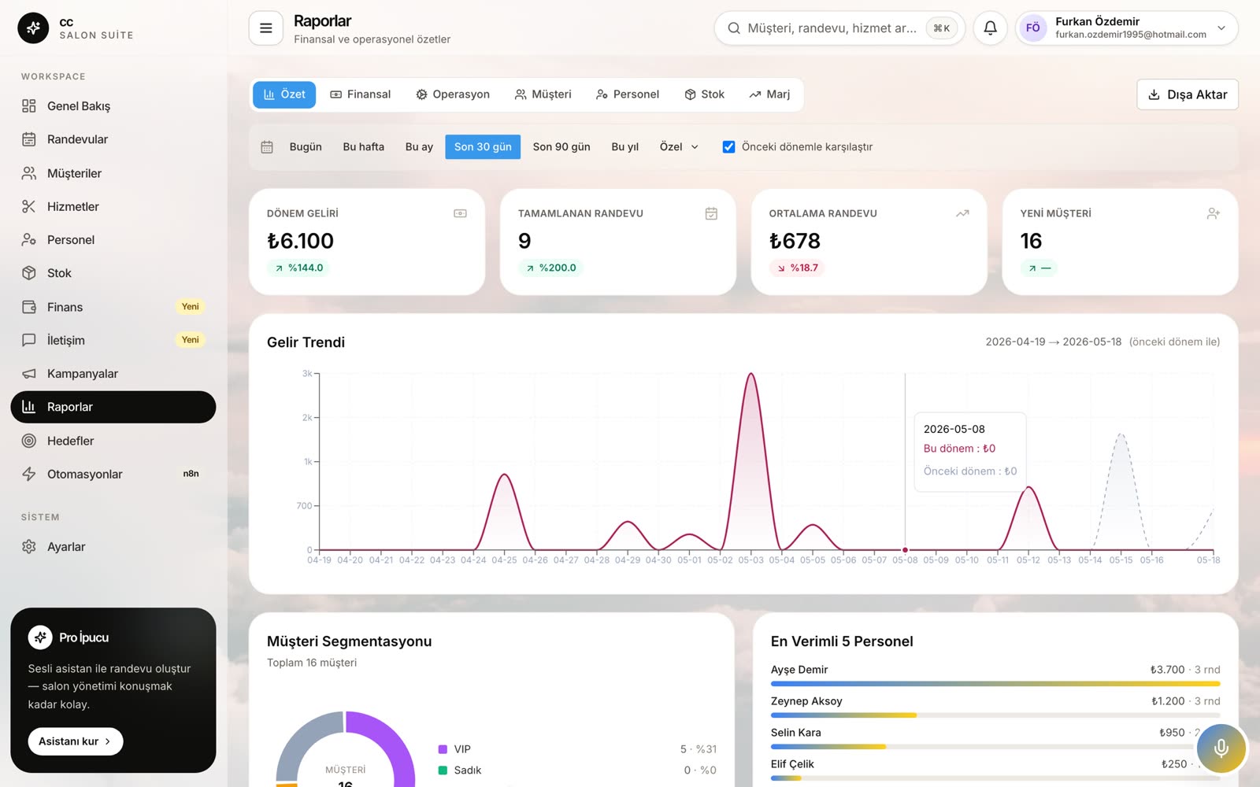Open Hedefler target item
The width and height of the screenshot is (1260, 787).
113,441
